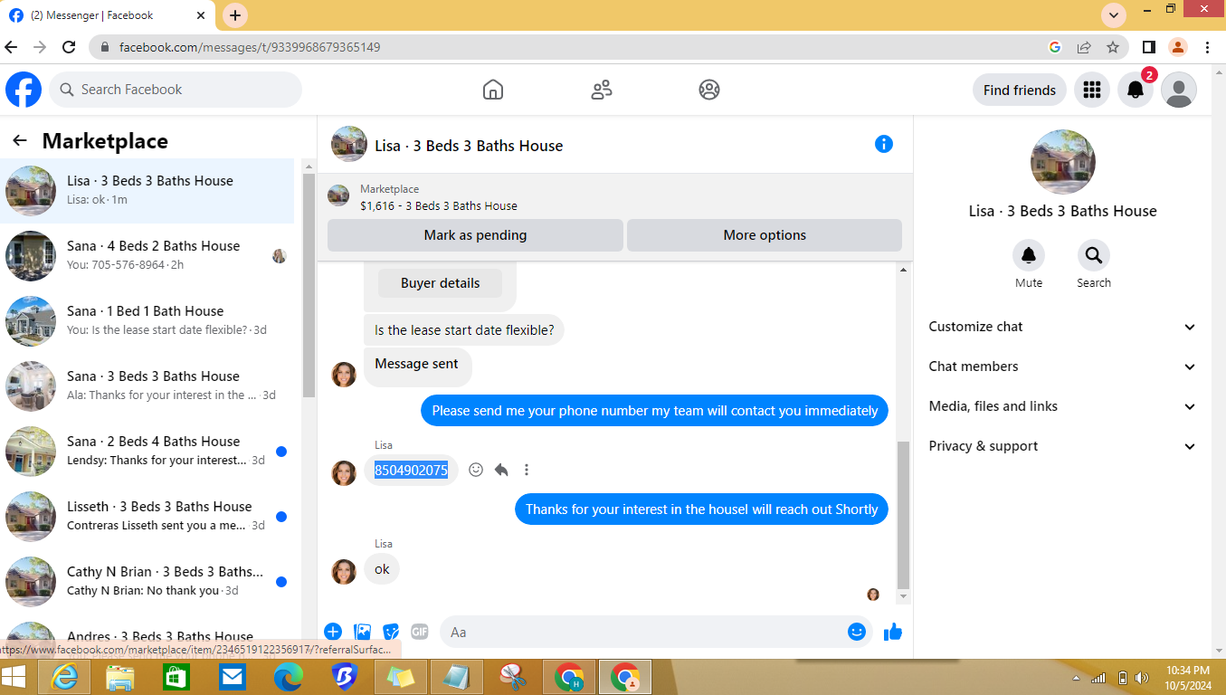Image resolution: width=1226 pixels, height=695 pixels.
Task: Open Cathy N Brian conversation
Action: point(147,582)
